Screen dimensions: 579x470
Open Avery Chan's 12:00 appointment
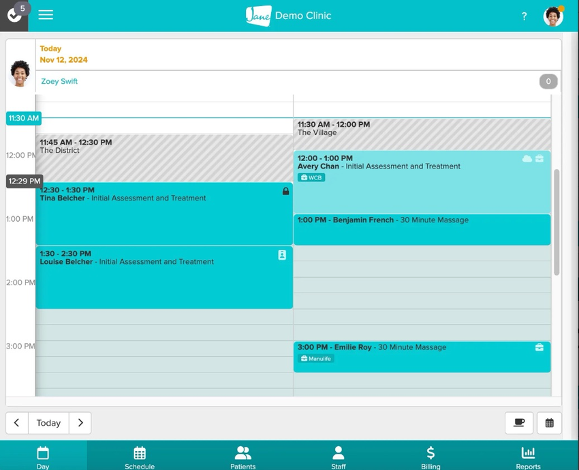(422, 182)
